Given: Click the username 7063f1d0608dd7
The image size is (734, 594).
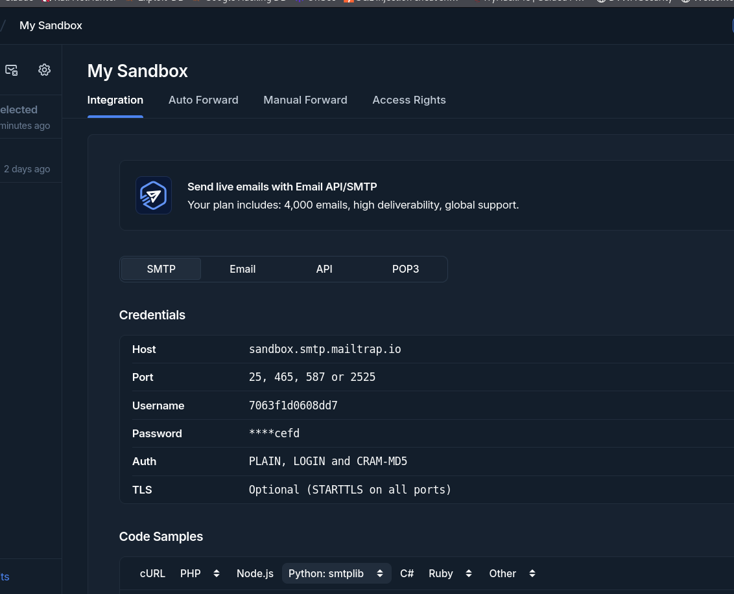Looking at the screenshot, I should [293, 406].
